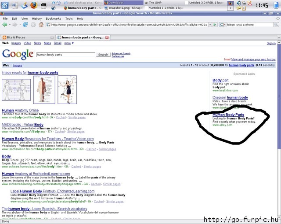Open the body outline diagram thumbnail
This screenshot has width=281, height=224.
click(x=16, y=90)
